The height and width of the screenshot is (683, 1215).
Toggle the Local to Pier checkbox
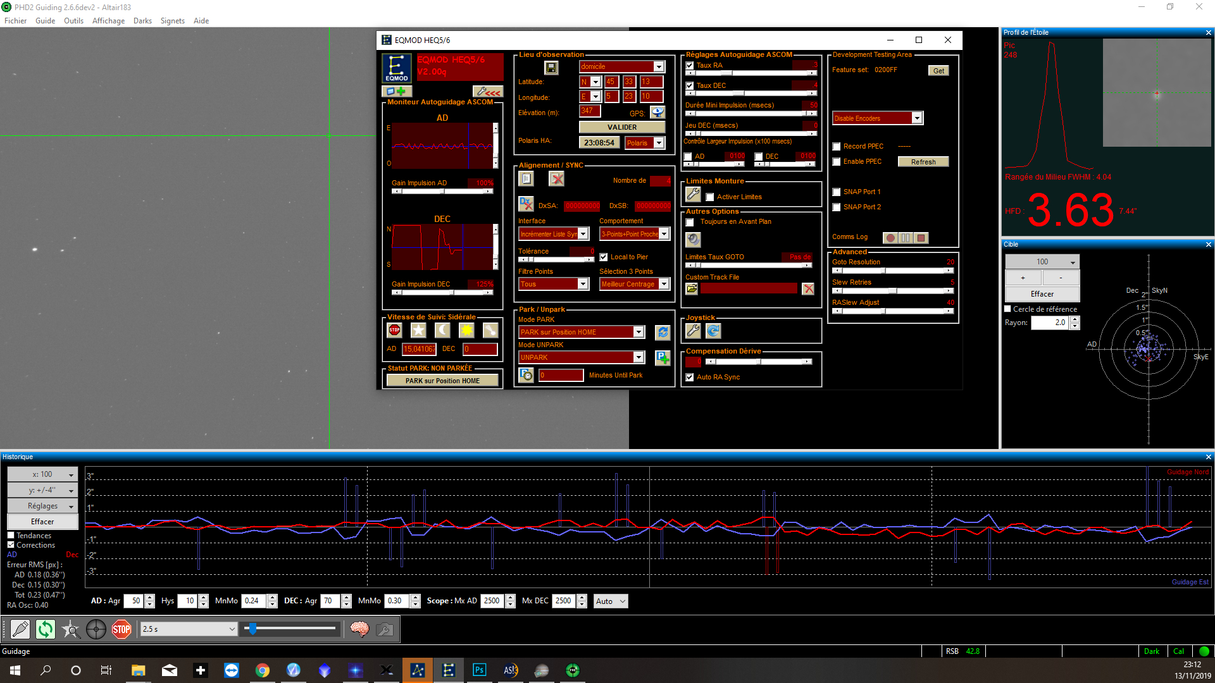[604, 257]
